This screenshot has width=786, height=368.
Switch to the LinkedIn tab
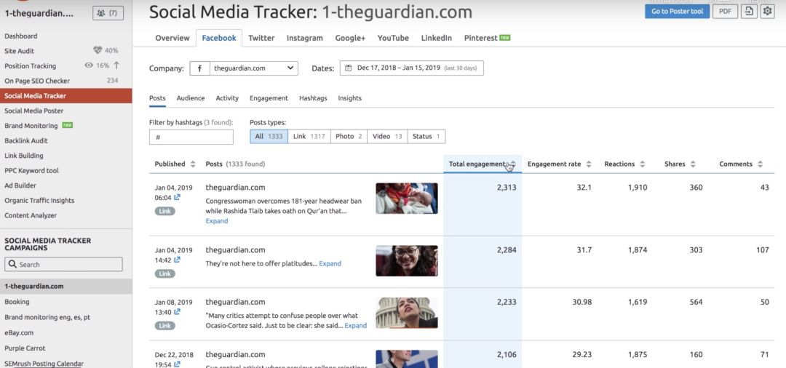coord(436,38)
